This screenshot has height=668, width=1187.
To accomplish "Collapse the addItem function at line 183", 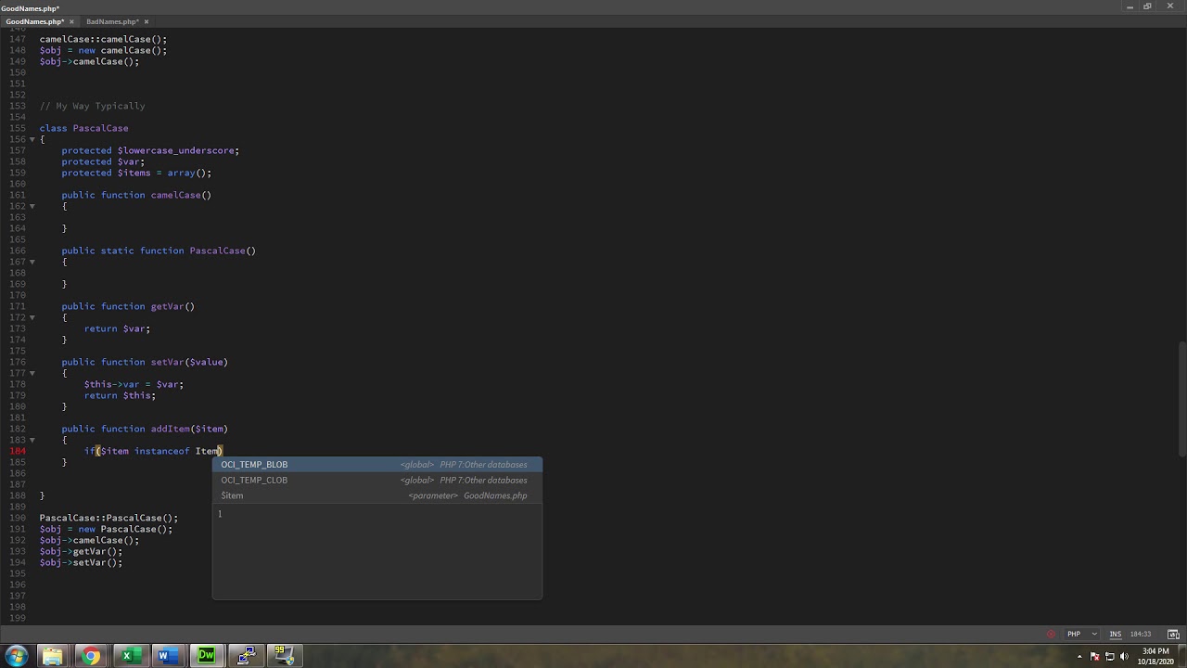I will tap(32, 440).
